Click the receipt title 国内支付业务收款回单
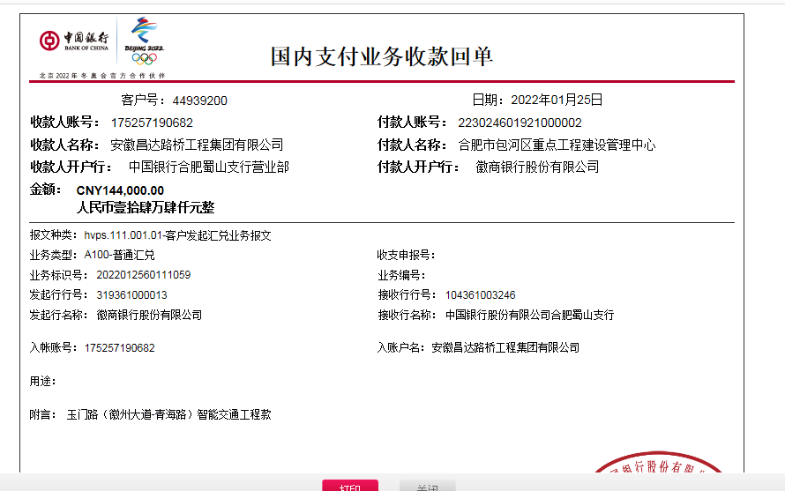This screenshot has width=785, height=491. click(381, 56)
